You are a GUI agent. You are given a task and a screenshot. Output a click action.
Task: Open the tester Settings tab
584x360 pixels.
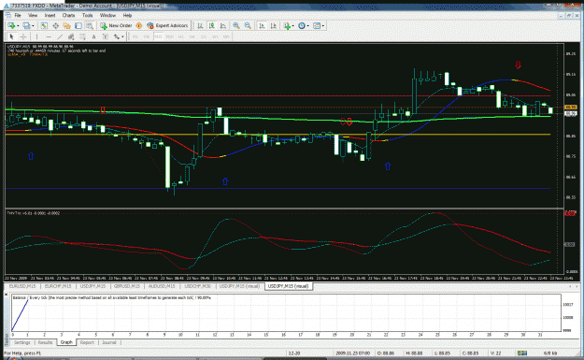point(22,342)
